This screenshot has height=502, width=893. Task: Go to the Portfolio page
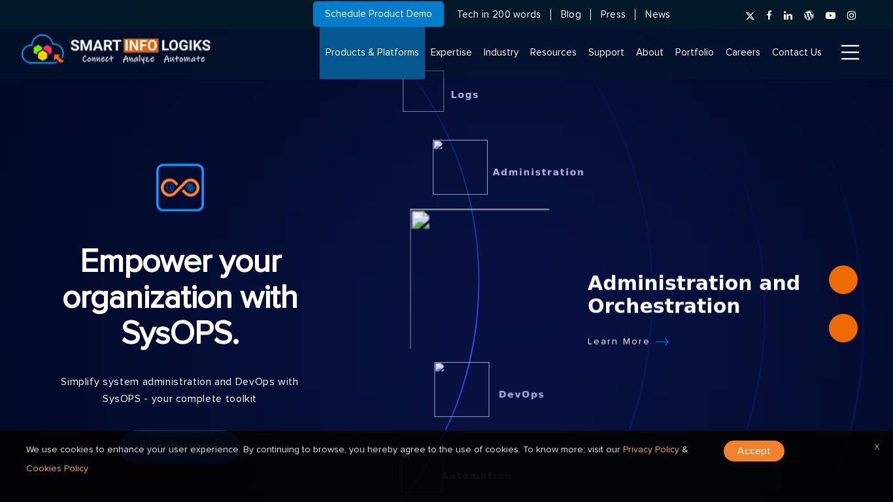click(694, 52)
